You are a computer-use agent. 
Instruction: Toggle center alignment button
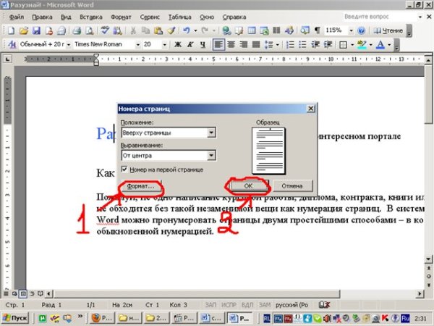[x=231, y=45]
